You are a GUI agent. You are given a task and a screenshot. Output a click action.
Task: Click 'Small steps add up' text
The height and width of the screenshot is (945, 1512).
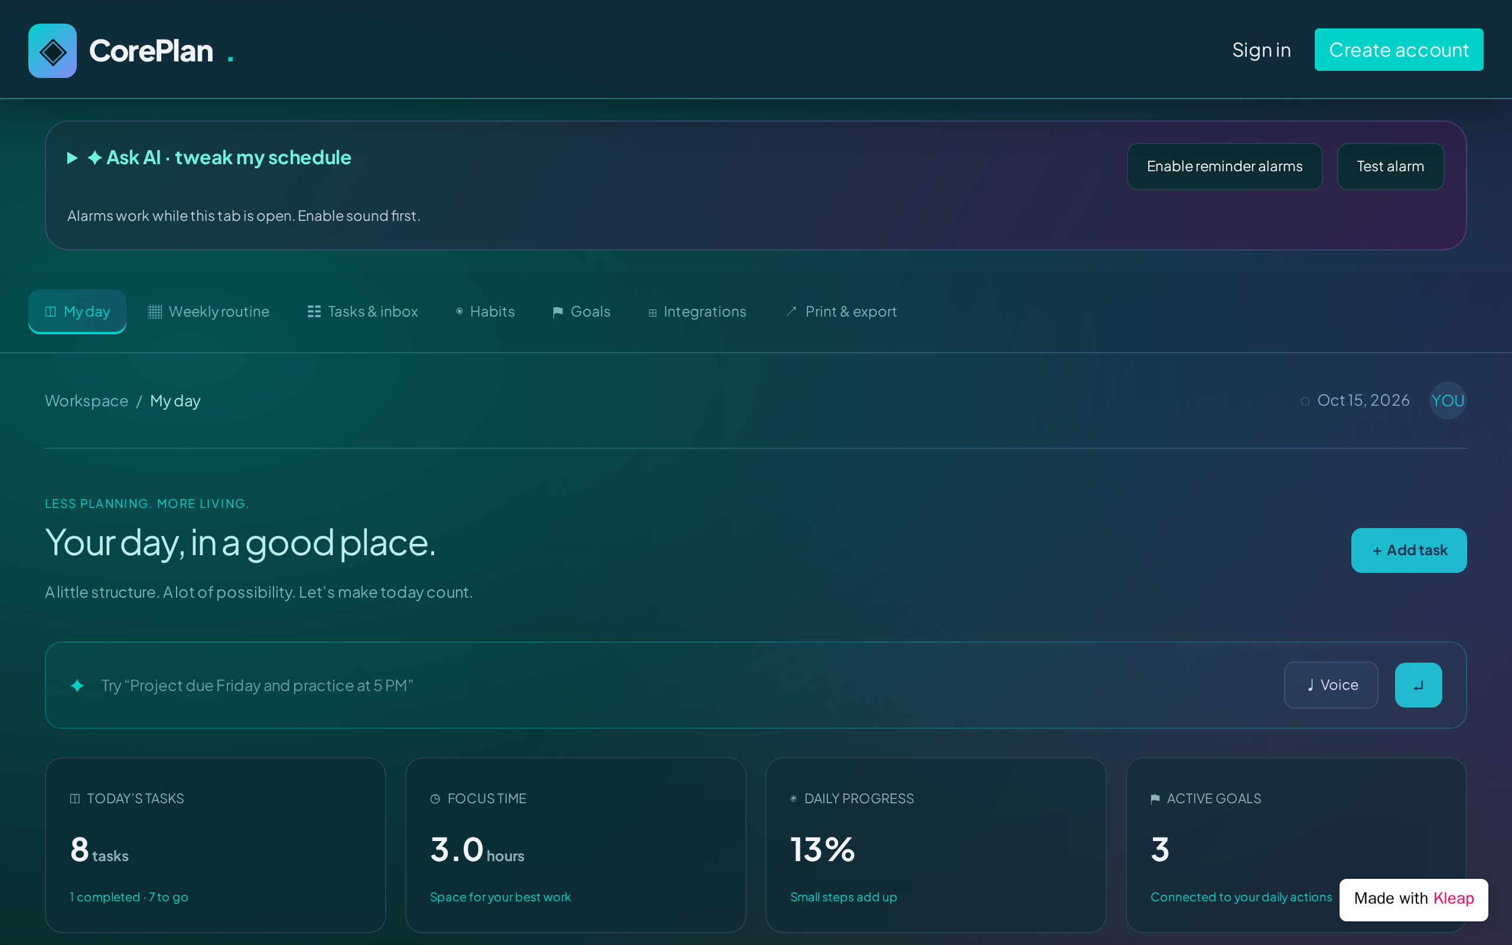tap(843, 897)
